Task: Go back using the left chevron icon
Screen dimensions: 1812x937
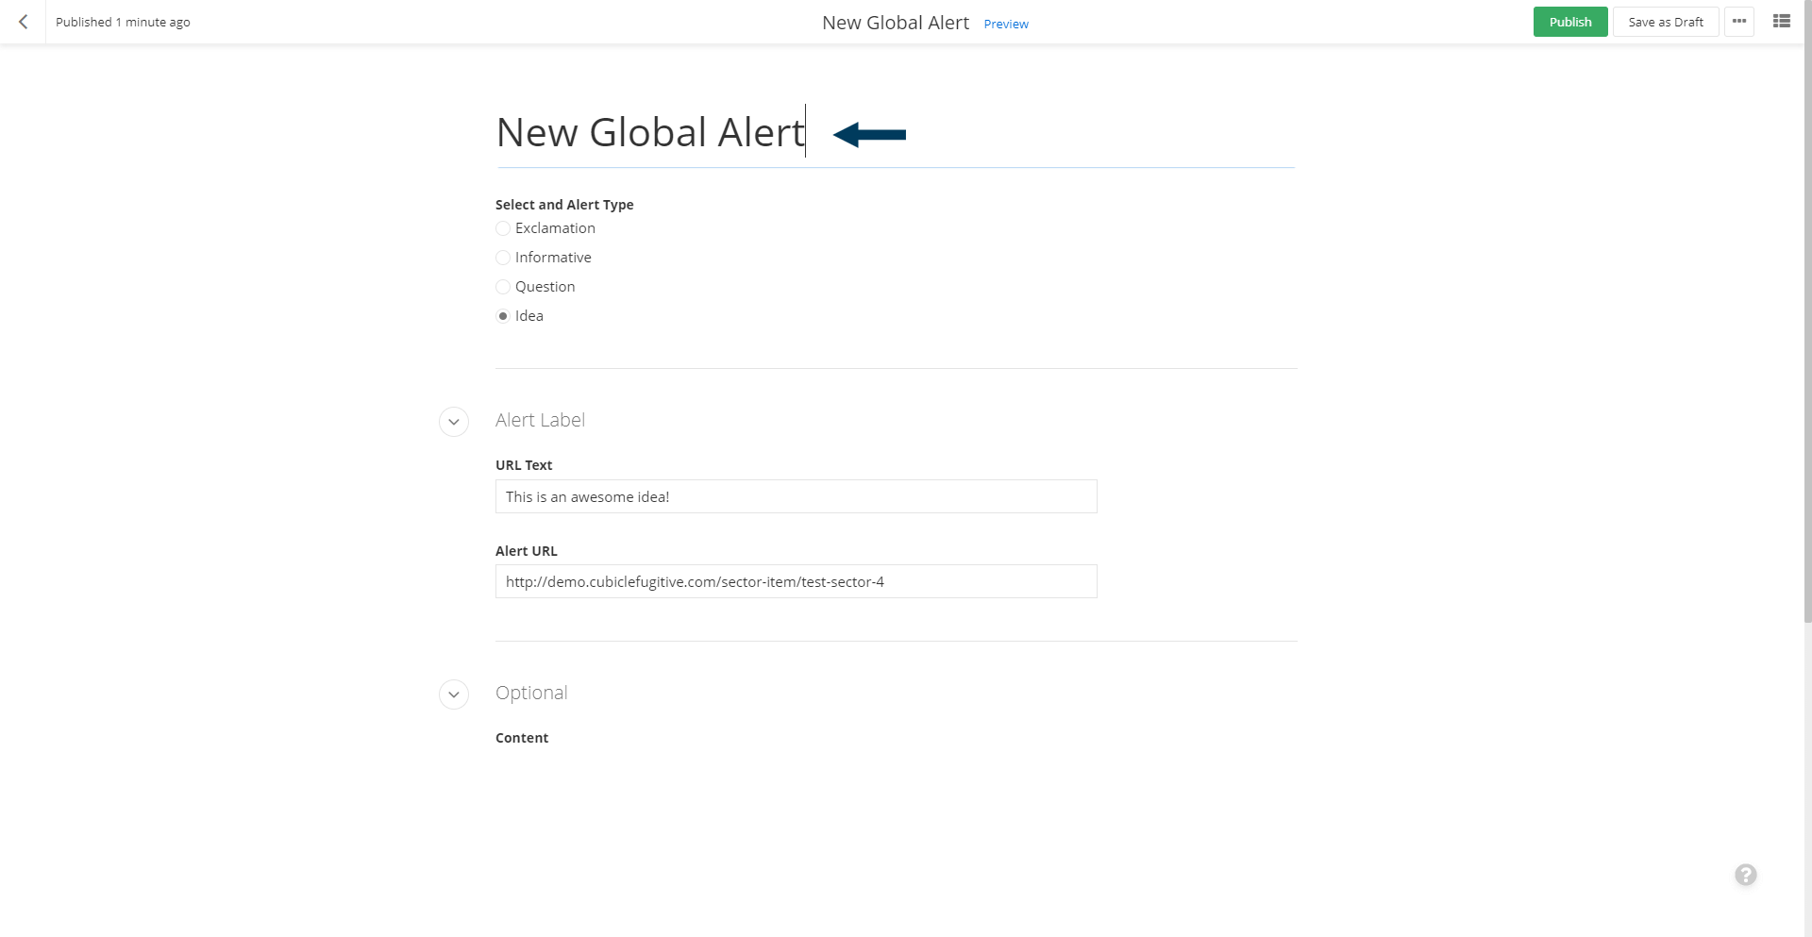Action: coord(23,22)
